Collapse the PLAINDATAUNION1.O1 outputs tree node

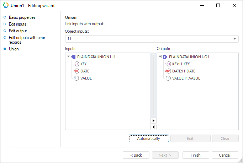coord(160,57)
